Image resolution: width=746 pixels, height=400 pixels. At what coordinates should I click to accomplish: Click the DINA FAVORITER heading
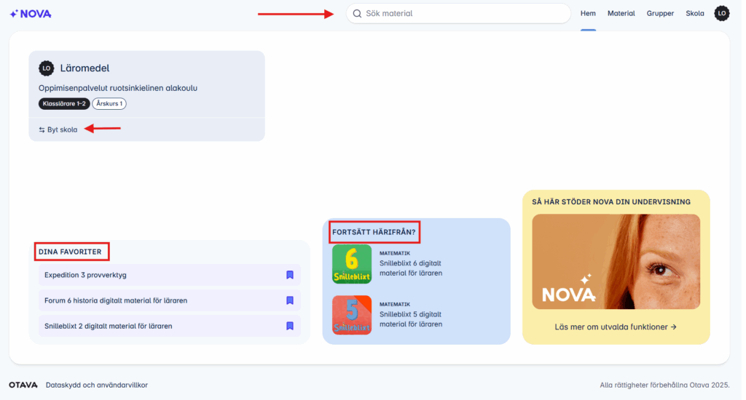pos(70,252)
